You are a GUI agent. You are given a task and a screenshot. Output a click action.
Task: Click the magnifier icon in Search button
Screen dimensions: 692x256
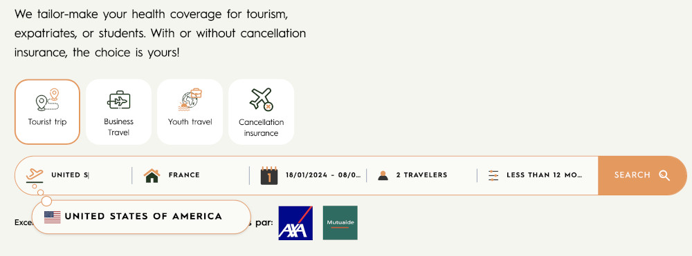click(x=664, y=175)
